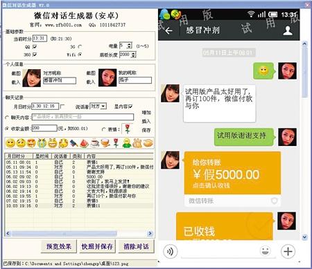The image size is (312, 269).
Task: Click the right arrow of the list horizontal scrollbar
Action: point(150,234)
